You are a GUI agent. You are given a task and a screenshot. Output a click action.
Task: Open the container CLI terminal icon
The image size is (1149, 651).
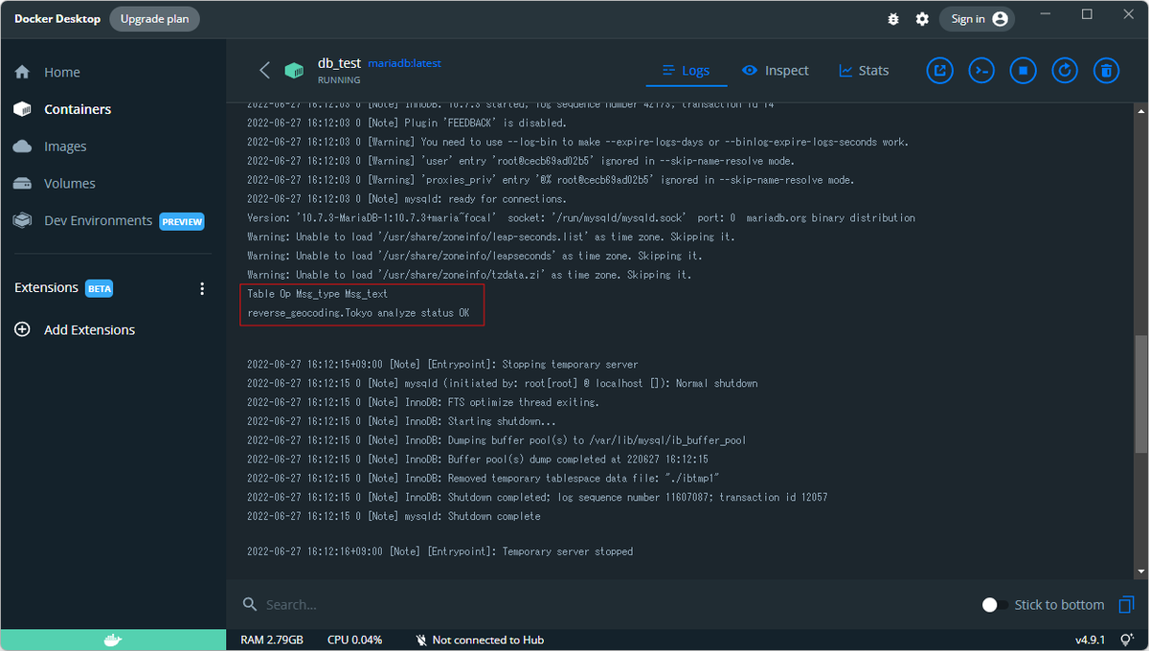pyautogui.click(x=981, y=70)
